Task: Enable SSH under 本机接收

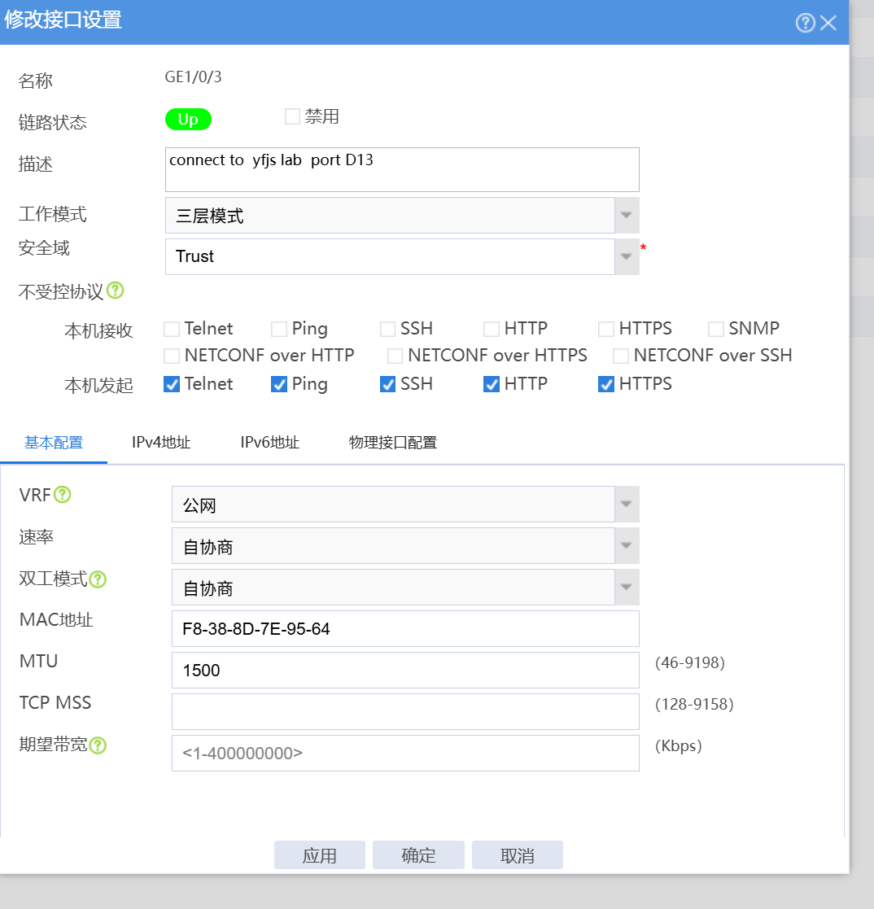Action: (387, 329)
